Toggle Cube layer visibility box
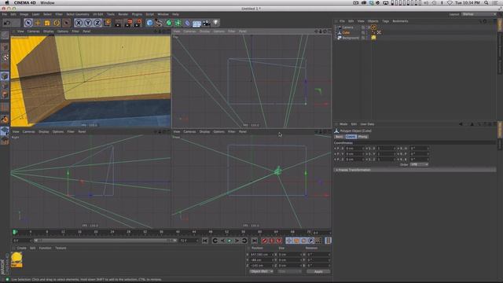503x283 pixels. click(363, 32)
